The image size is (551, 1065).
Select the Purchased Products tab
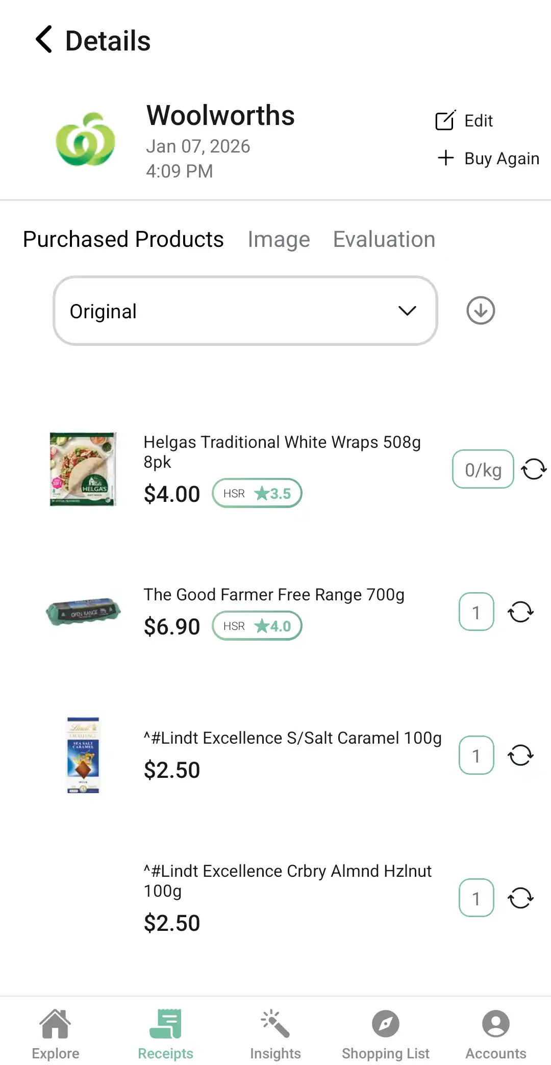point(123,240)
